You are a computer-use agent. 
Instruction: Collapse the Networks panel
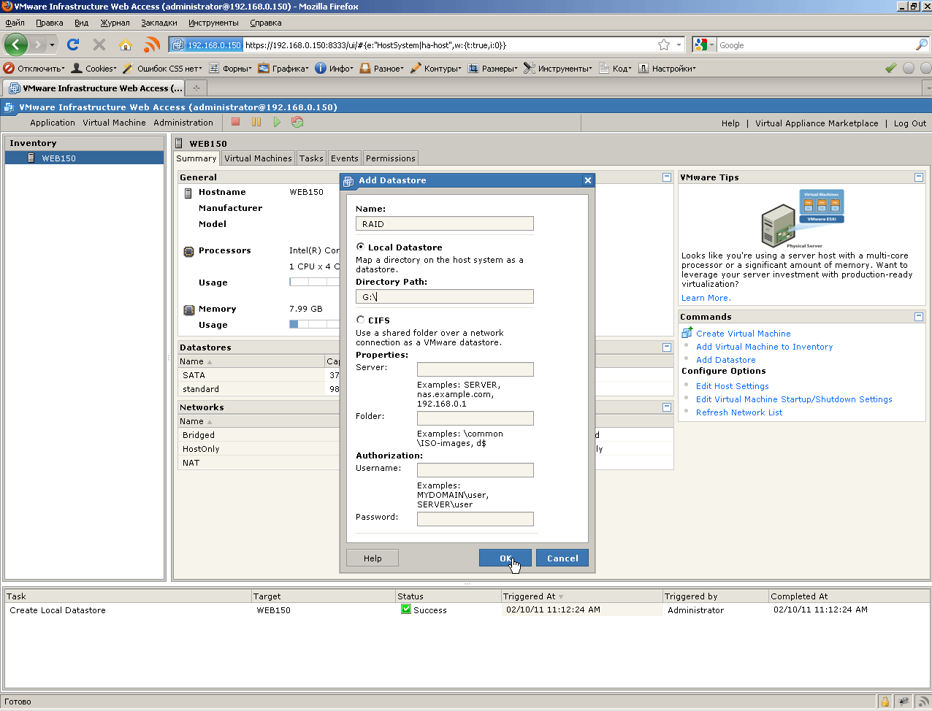click(x=667, y=407)
